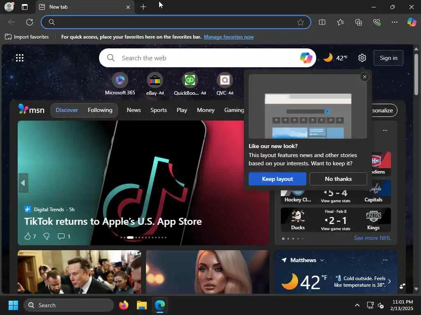The width and height of the screenshot is (421, 315).
Task: Go to previous carousel story arrow
Action: coord(23,183)
